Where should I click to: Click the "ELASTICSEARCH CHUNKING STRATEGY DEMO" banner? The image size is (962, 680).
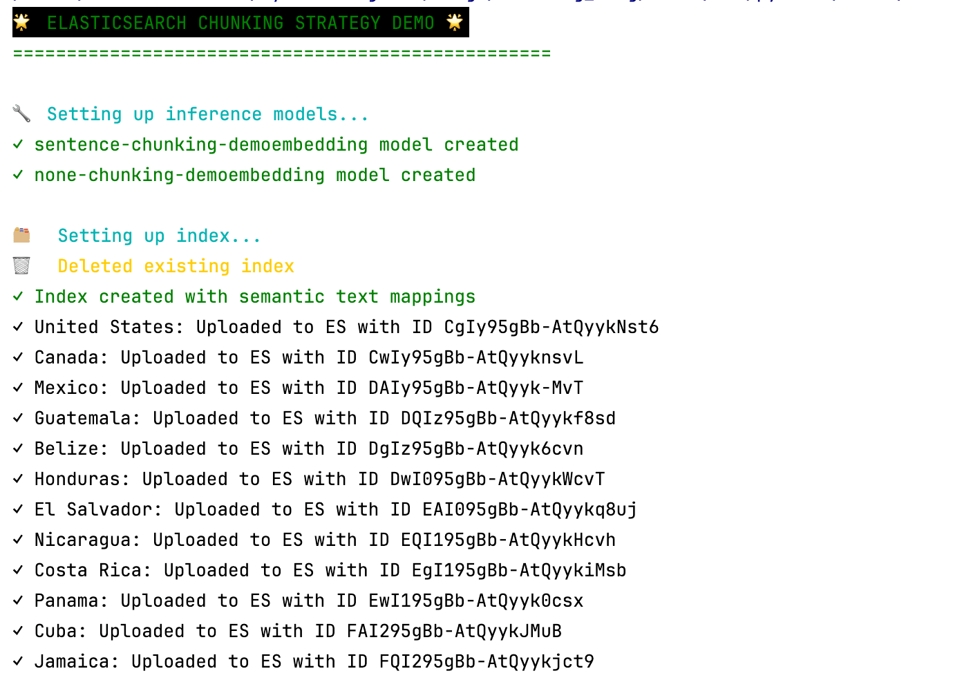coord(240,21)
